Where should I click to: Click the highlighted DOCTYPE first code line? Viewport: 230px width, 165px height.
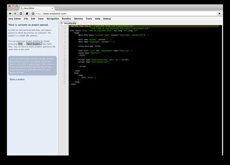[x=144, y=26]
